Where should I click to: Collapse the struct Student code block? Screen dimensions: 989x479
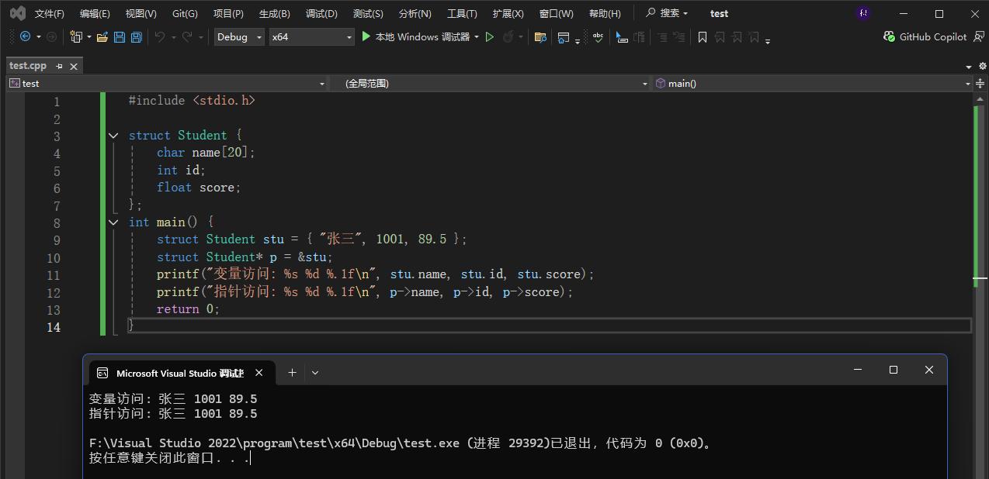tap(113, 136)
